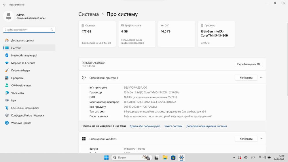This screenshot has height=162, width=288.
Task: Collapse the Специфікації Windows section
Action: coord(261,139)
